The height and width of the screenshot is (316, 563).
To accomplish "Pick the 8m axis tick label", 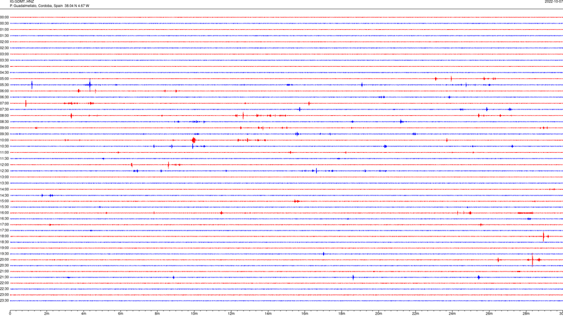I will [x=157, y=314].
